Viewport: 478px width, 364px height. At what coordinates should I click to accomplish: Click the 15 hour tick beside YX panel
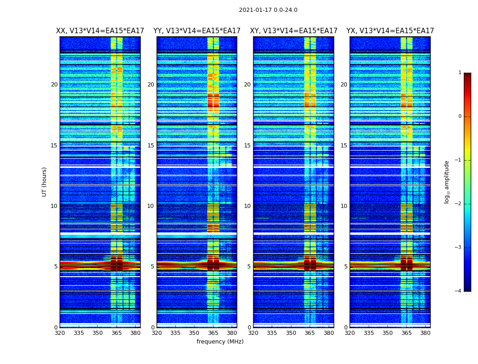tap(344, 146)
